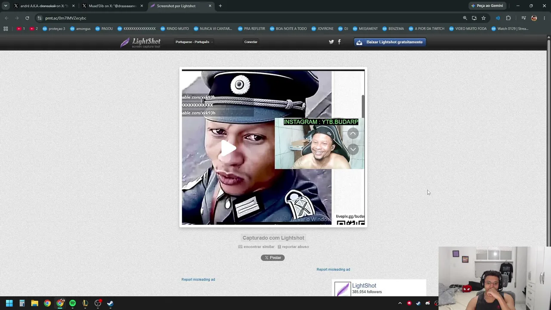Open the page zoom magnifier icon
Viewport: 551px width, 310px height.
click(465, 18)
